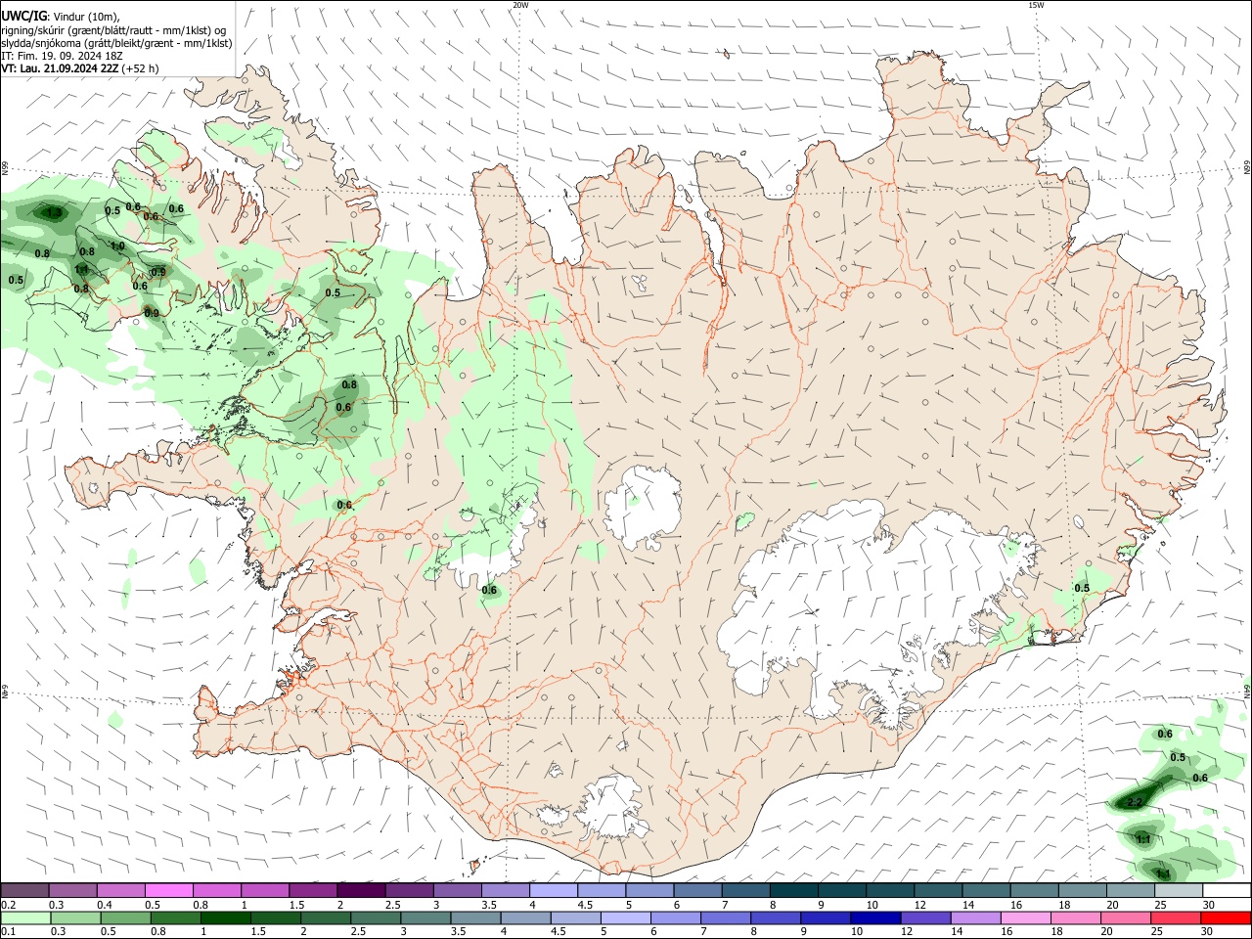1252x939 pixels.
Task: Click the 20W longitude label
Action: pyautogui.click(x=520, y=5)
